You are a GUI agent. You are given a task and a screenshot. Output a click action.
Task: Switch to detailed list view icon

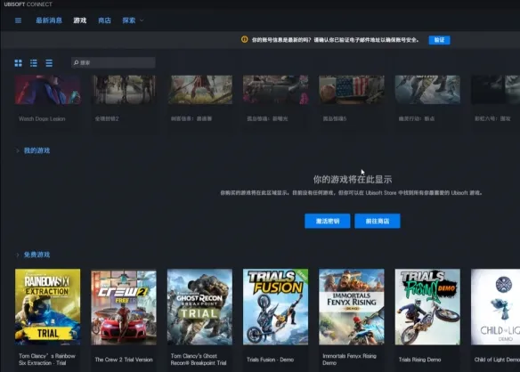pyautogui.click(x=34, y=63)
